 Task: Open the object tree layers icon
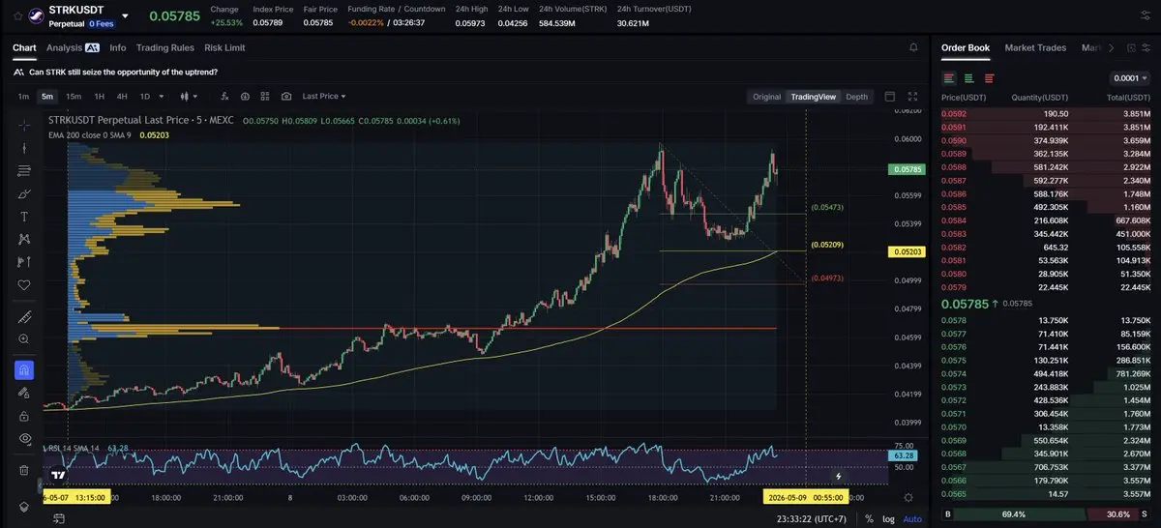(x=24, y=507)
